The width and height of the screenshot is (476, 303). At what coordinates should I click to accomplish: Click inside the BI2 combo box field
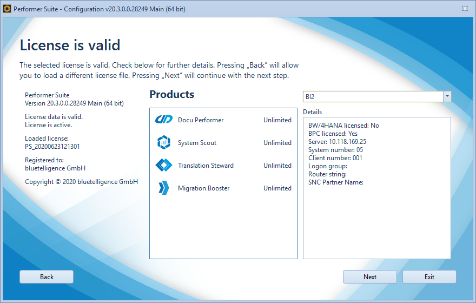click(373, 96)
